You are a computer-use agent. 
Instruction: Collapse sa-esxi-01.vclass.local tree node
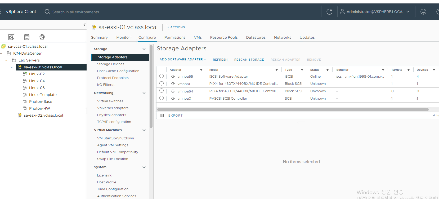point(12,67)
